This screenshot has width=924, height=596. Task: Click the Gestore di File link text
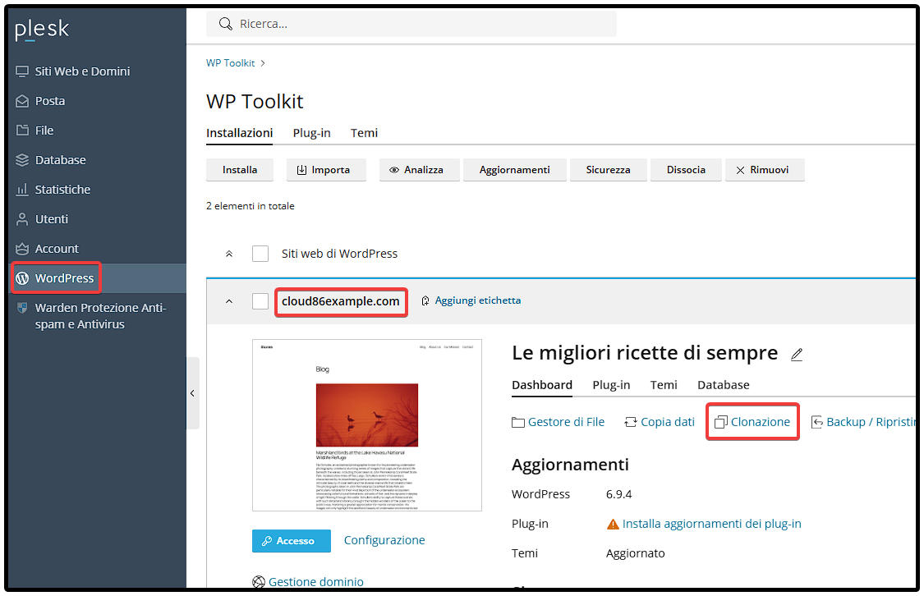(566, 422)
